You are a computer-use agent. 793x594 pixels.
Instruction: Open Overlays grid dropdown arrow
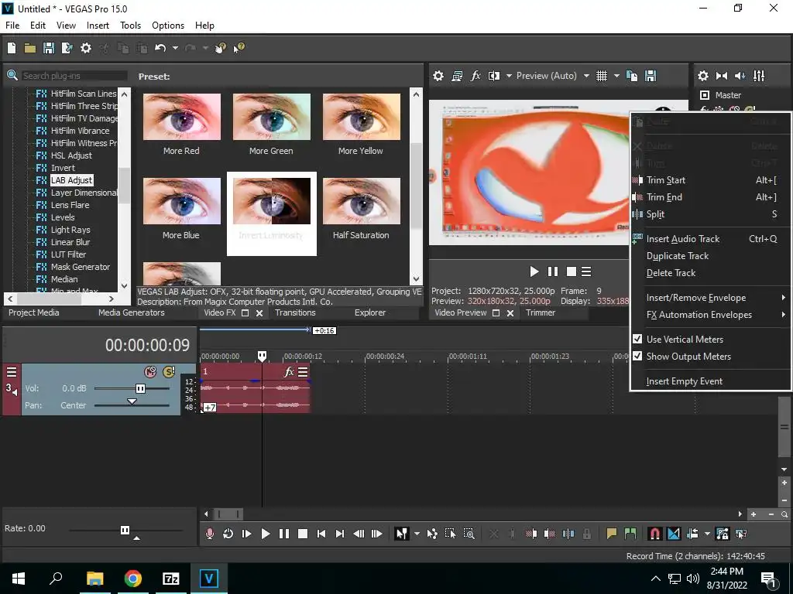click(616, 76)
